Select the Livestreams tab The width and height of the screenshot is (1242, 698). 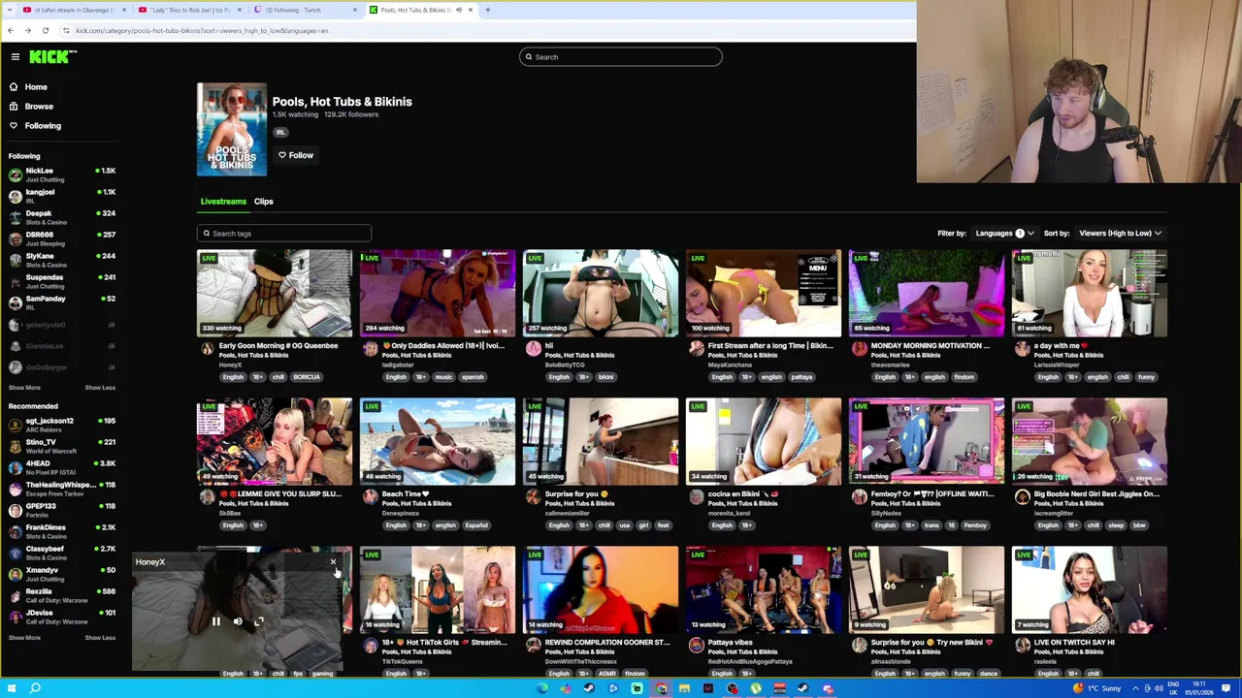coord(223,202)
